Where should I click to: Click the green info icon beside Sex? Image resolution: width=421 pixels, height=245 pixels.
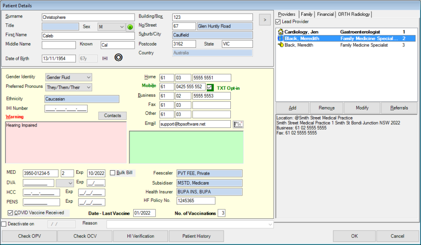pos(130,27)
